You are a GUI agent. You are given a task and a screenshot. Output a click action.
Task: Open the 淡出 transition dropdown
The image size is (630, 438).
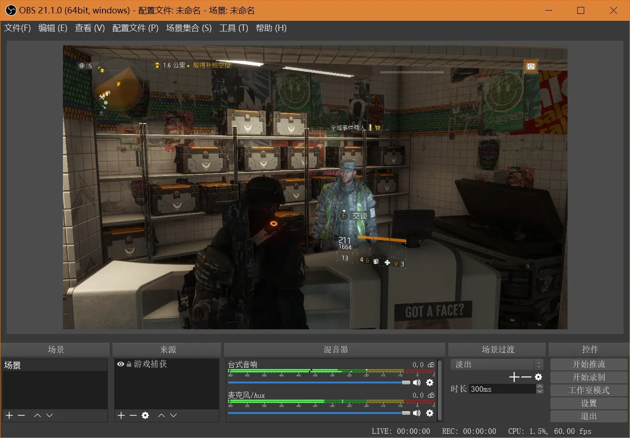click(497, 364)
